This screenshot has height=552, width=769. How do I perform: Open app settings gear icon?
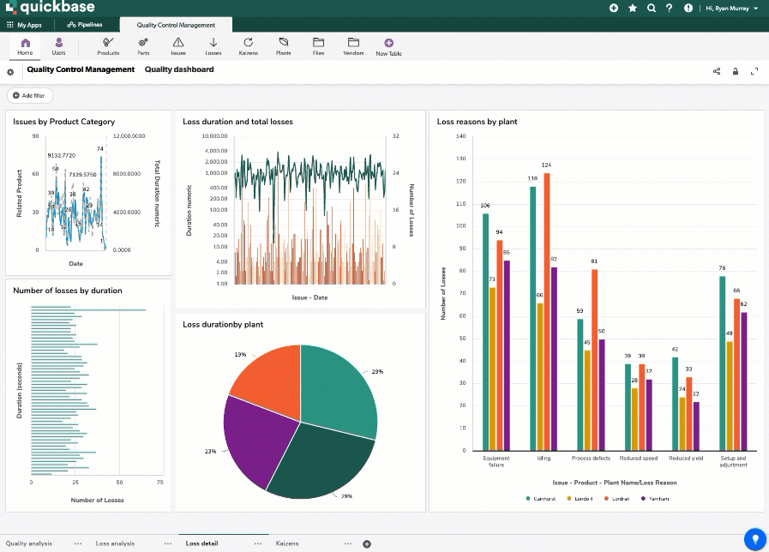(10, 72)
